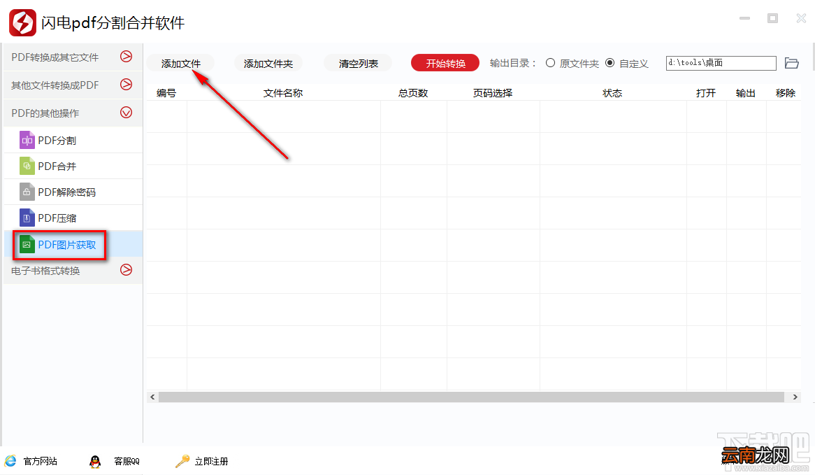
Task: Click the PDF图片获取 image icon
Action: click(27, 245)
